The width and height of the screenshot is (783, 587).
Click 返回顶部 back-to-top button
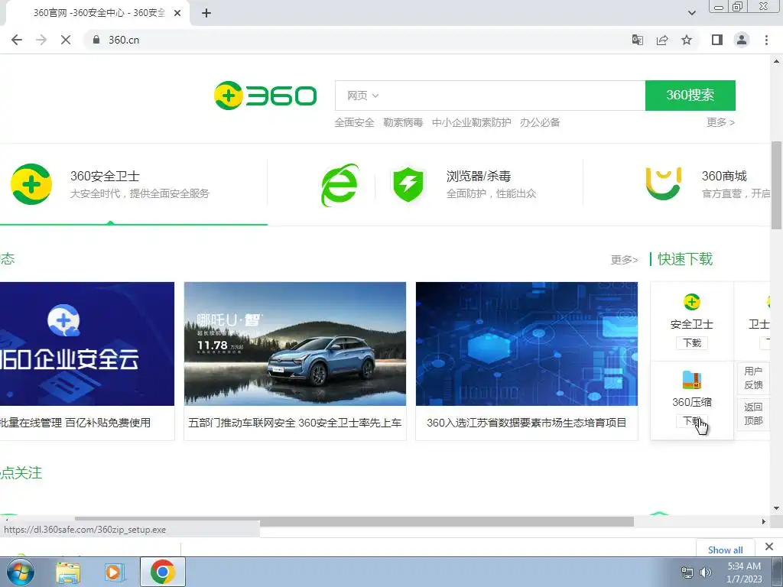point(753,413)
